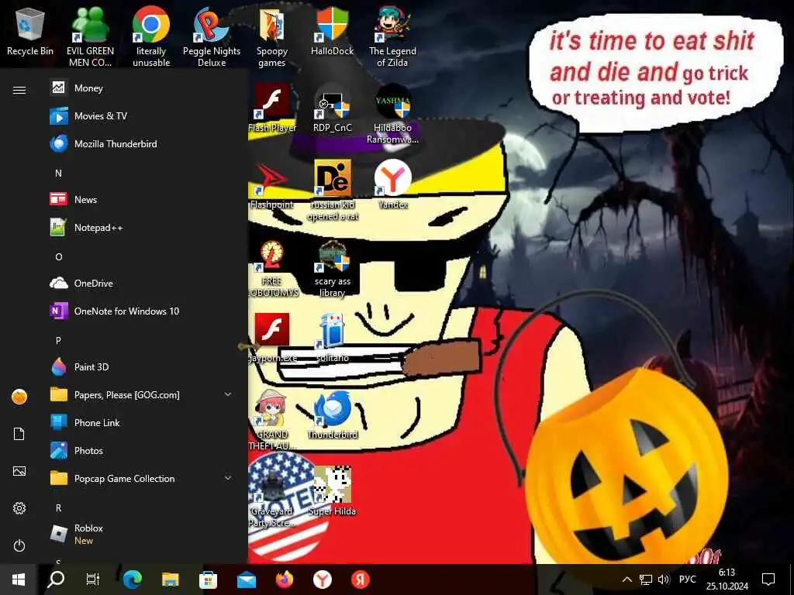Open The Legend of Zilda shortcut
794x595 pixels.
(392, 37)
